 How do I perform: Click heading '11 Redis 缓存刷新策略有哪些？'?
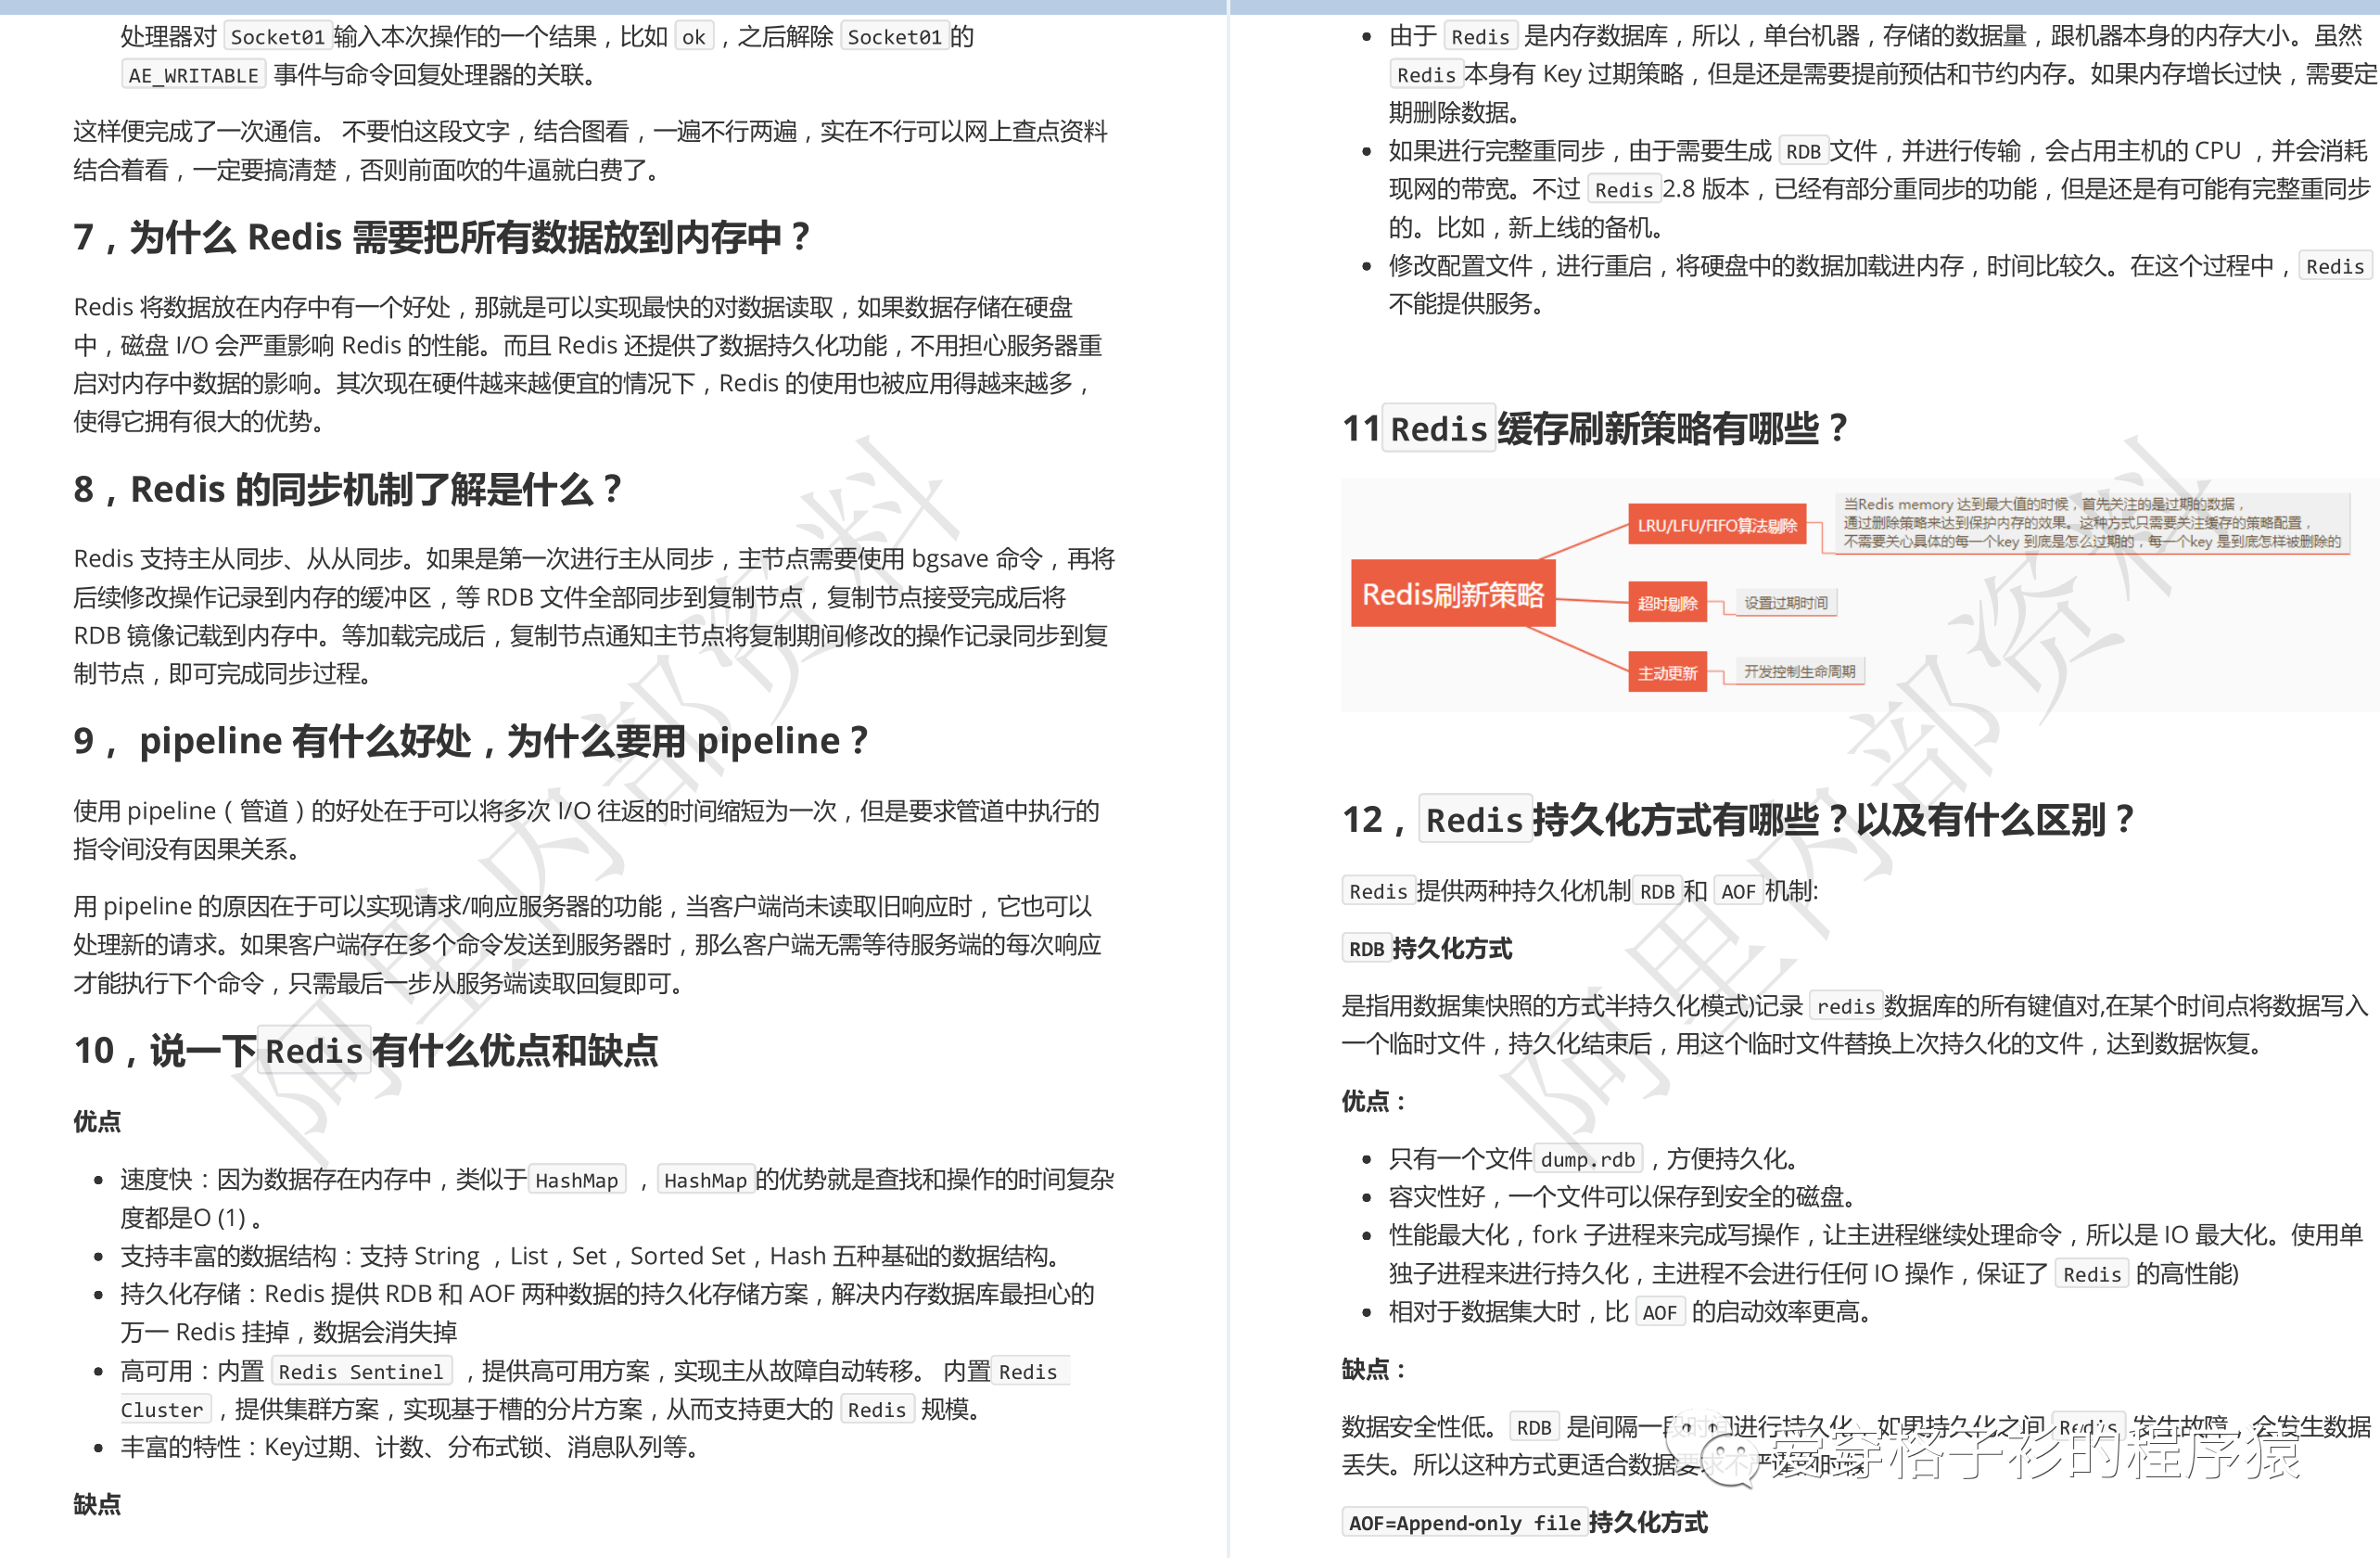click(1594, 429)
